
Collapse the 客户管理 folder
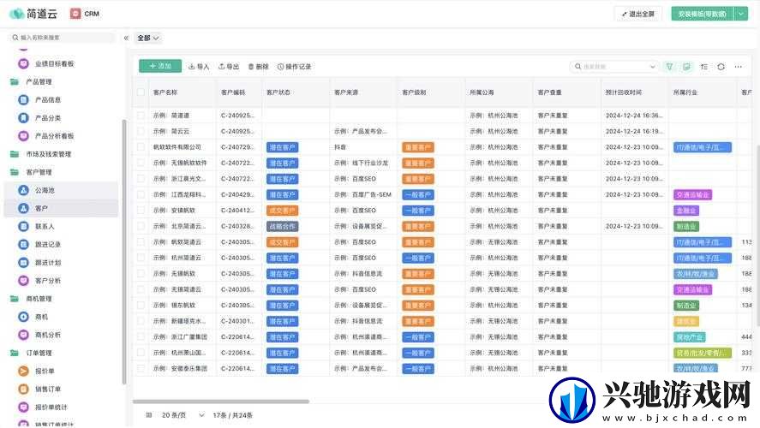(x=15, y=172)
